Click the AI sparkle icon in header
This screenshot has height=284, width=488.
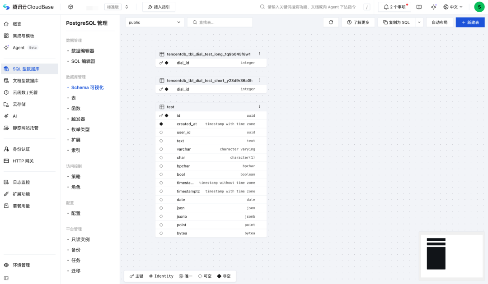(x=433, y=7)
